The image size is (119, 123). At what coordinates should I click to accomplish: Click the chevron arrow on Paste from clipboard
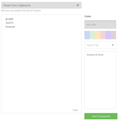pyautogui.click(x=78, y=5)
